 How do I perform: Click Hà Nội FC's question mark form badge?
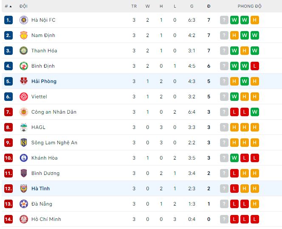(224, 20)
